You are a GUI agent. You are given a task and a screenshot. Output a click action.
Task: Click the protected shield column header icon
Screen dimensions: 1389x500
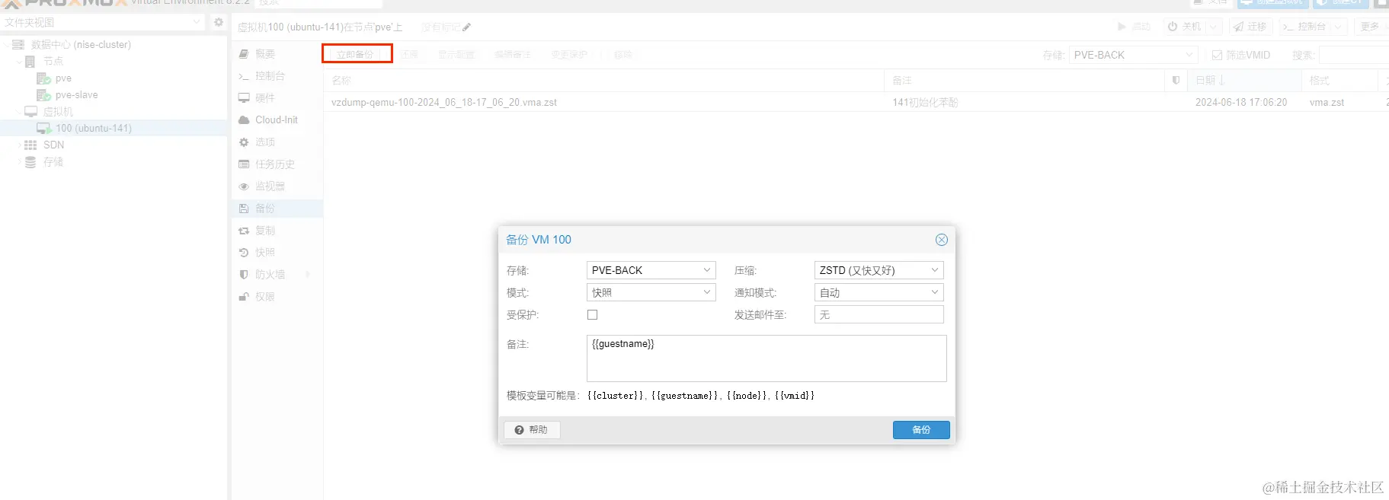point(1176,81)
